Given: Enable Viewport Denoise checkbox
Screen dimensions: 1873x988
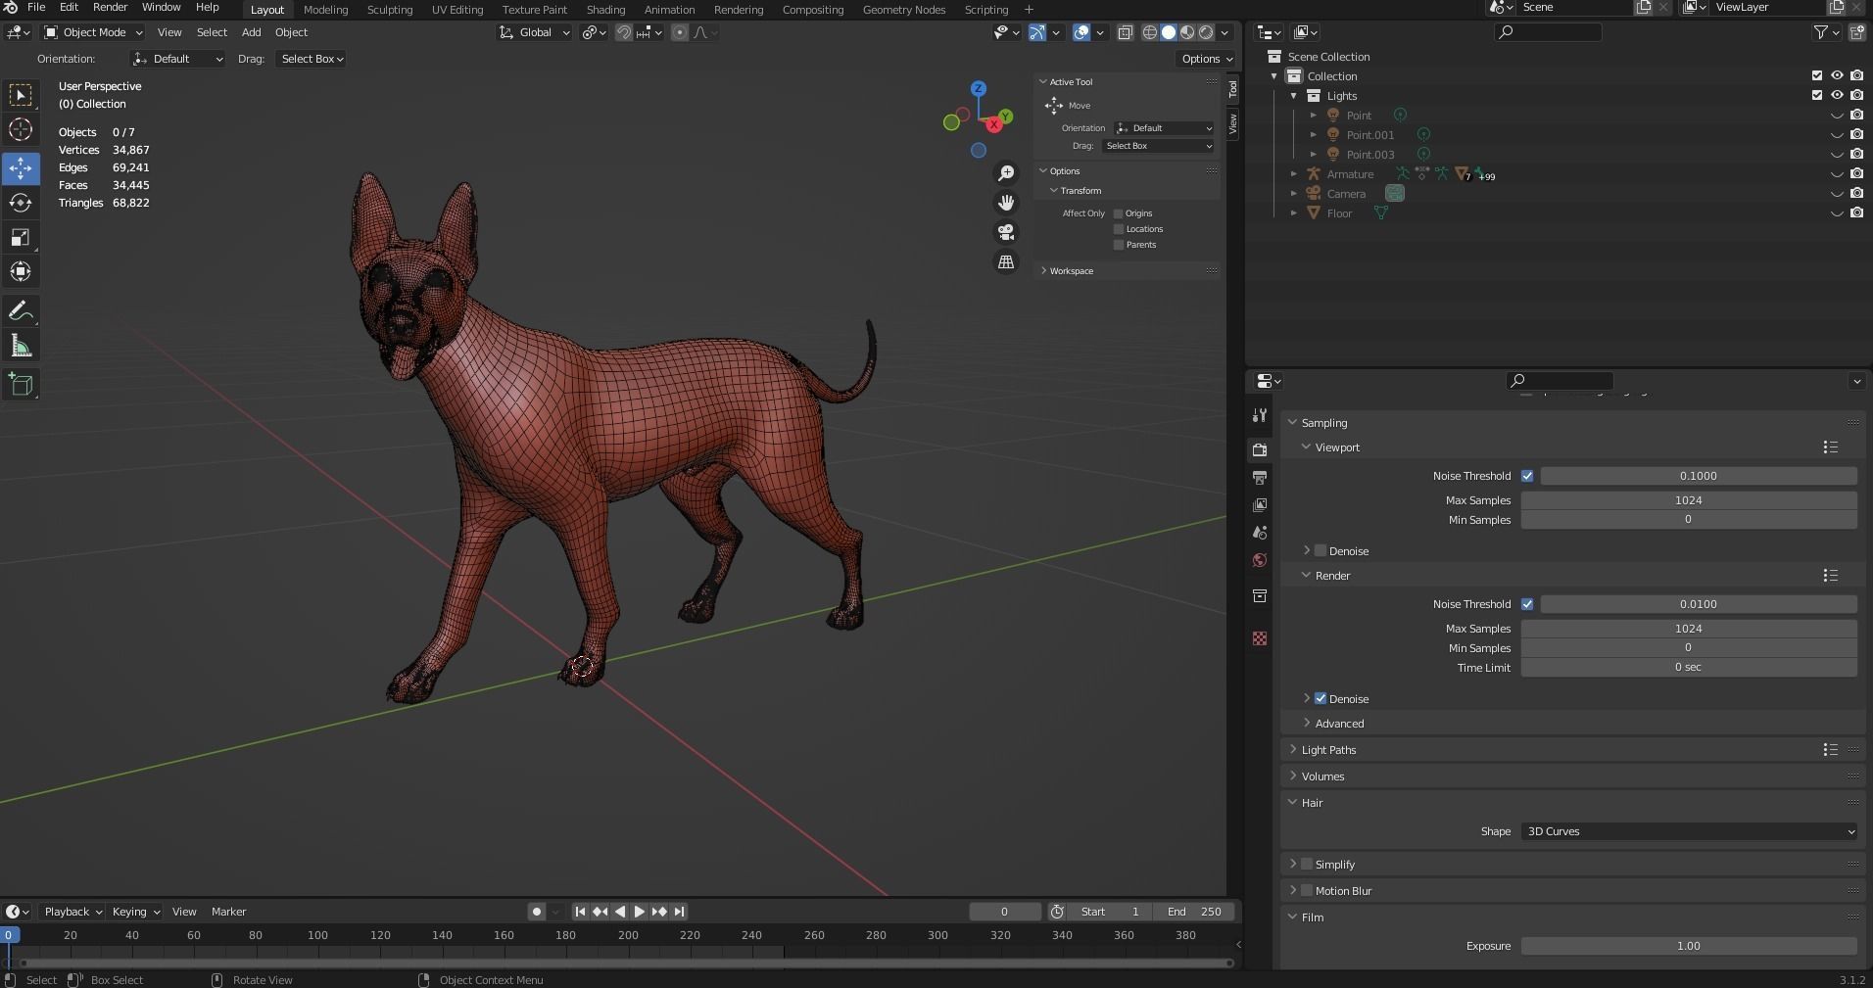Looking at the screenshot, I should coord(1321,551).
